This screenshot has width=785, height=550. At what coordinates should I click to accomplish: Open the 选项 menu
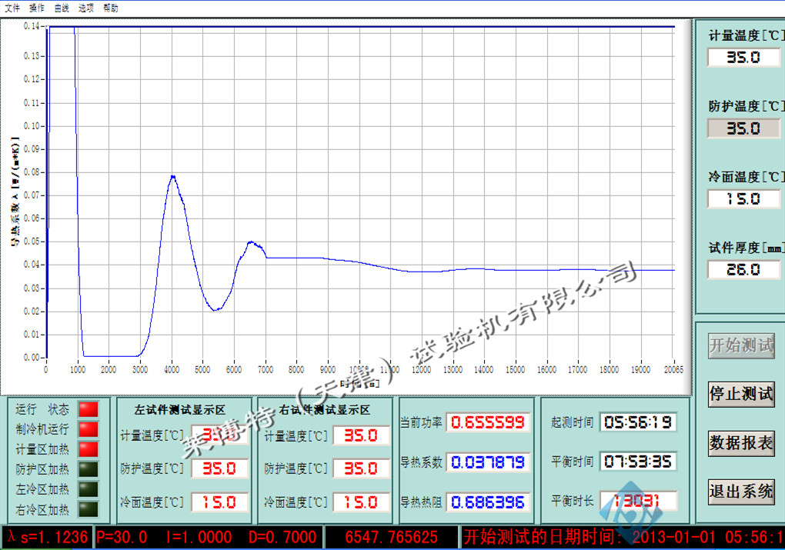(86, 8)
